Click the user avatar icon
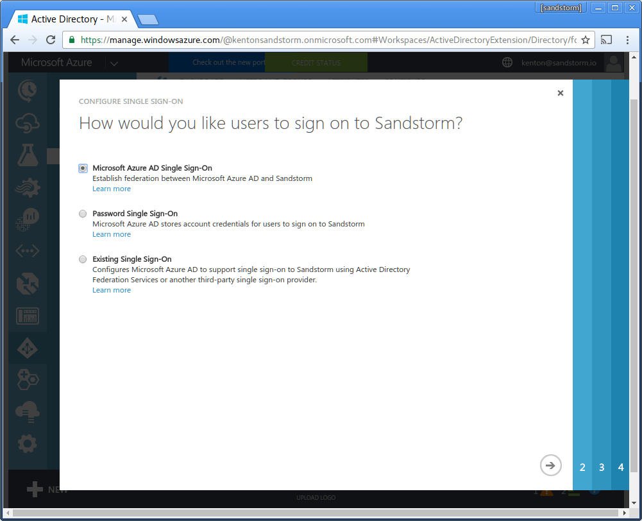The height and width of the screenshot is (521, 642). [x=614, y=63]
